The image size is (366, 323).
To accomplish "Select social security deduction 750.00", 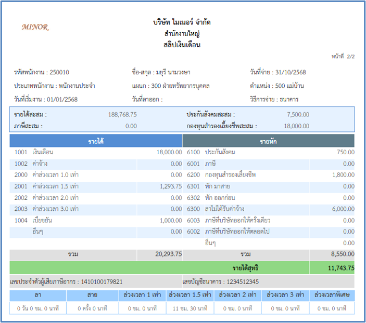I will click(346, 152).
